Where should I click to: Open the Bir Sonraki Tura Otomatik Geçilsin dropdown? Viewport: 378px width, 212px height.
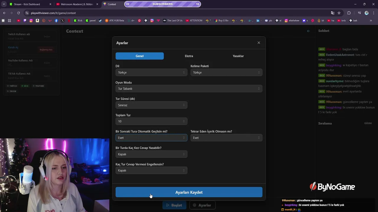coord(151,138)
